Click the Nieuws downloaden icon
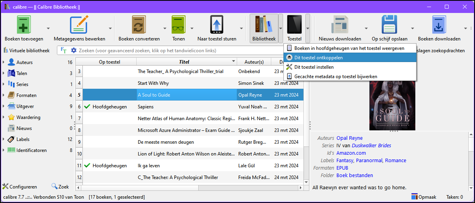The image size is (475, 203). point(340,25)
